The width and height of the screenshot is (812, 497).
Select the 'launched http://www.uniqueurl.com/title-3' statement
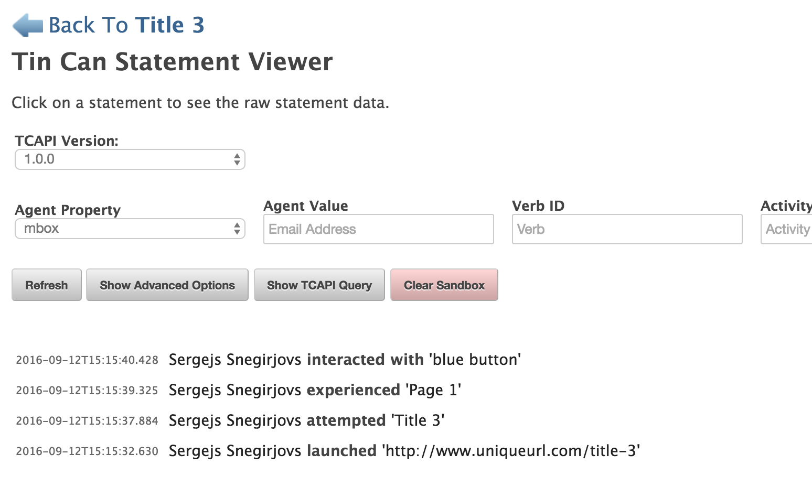pos(404,451)
